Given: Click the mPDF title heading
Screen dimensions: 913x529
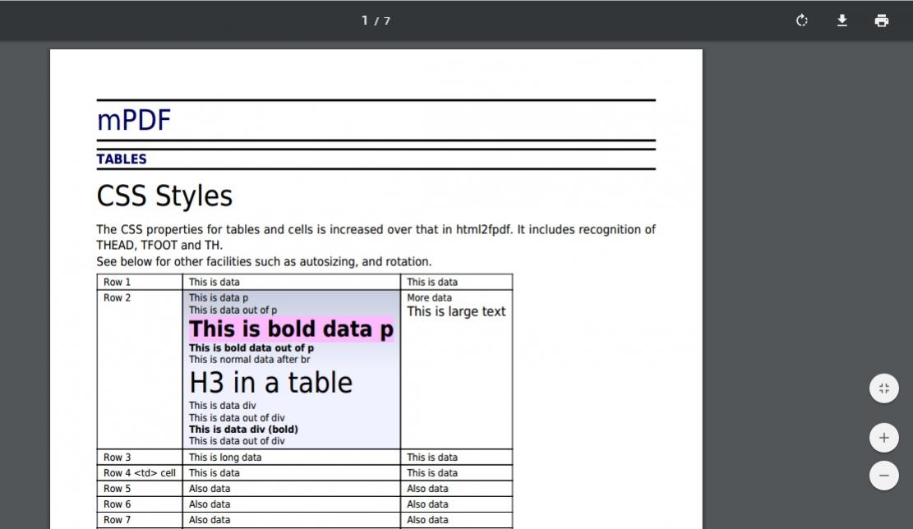Looking at the screenshot, I should [133, 121].
